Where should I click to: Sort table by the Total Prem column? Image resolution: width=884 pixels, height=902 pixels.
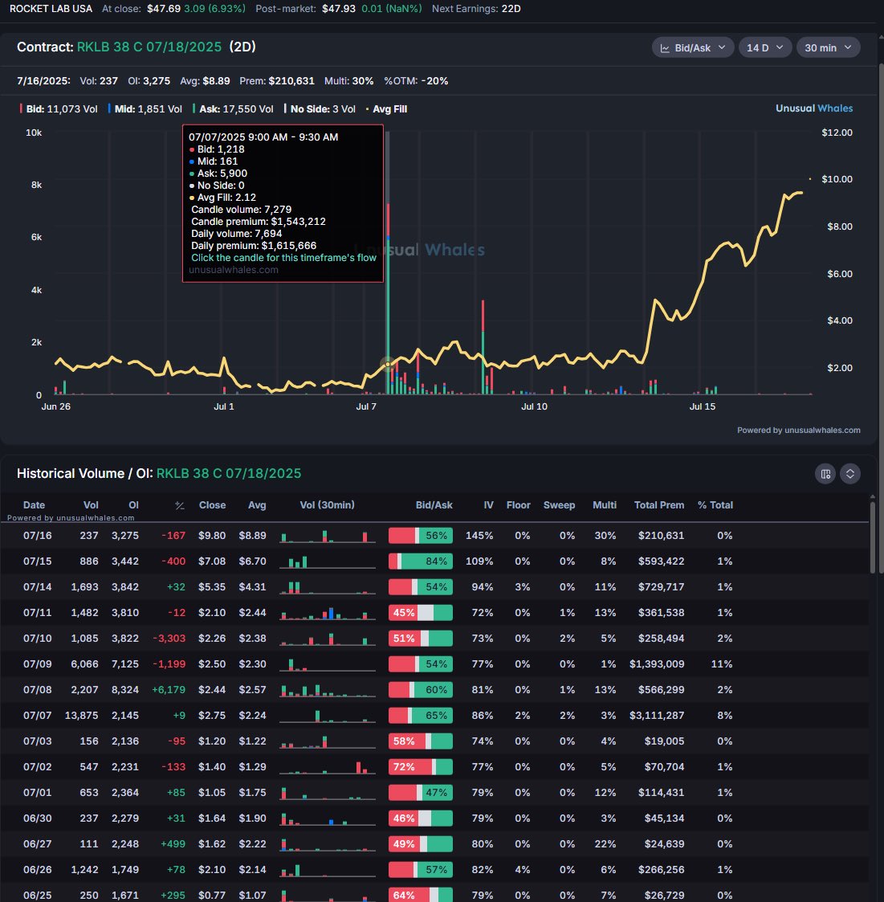coord(659,505)
